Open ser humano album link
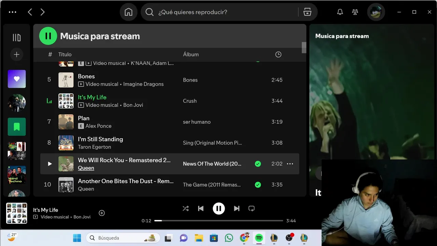 coord(197,122)
